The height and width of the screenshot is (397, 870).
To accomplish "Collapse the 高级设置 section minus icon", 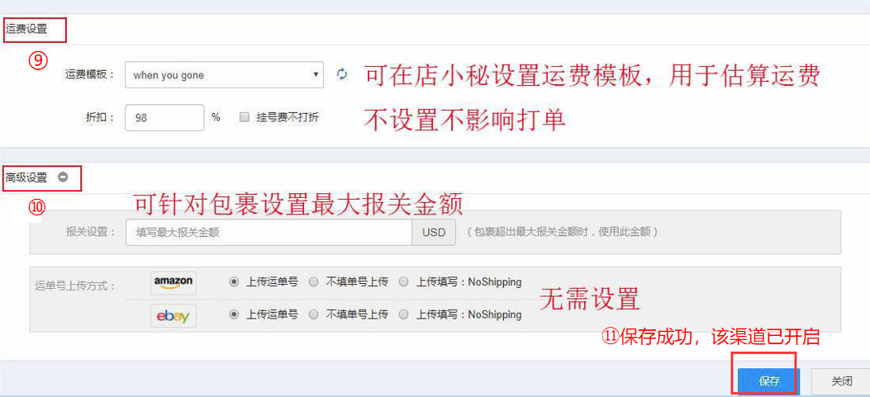I will (x=63, y=177).
